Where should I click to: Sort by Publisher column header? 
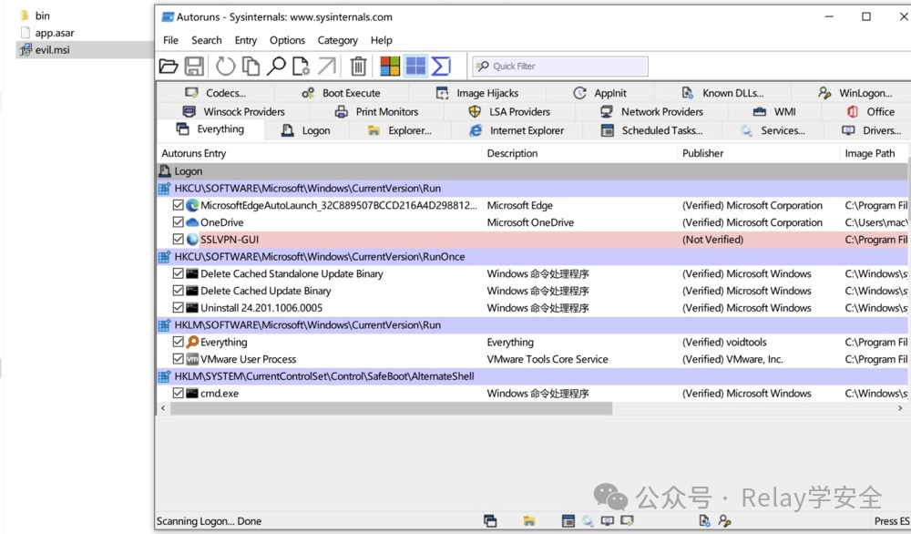point(758,153)
